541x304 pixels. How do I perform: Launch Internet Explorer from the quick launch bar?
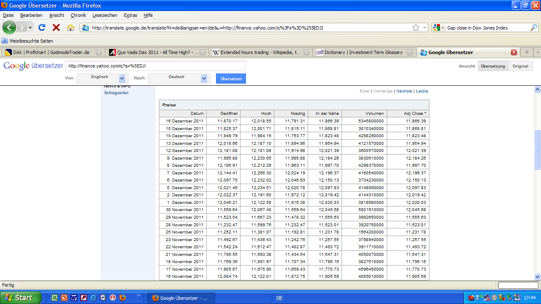[x=93, y=298]
